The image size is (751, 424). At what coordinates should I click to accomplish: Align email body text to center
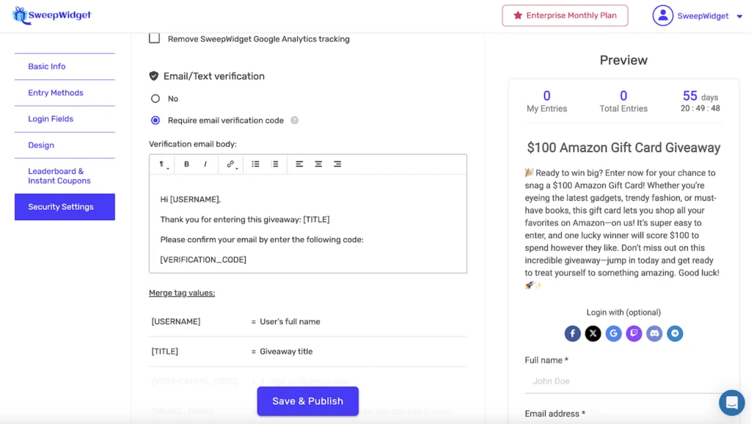point(318,164)
